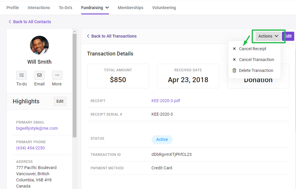The height and width of the screenshot is (189, 296).
Task: Click Will Smith's profile photo
Action: pyautogui.click(x=39, y=45)
